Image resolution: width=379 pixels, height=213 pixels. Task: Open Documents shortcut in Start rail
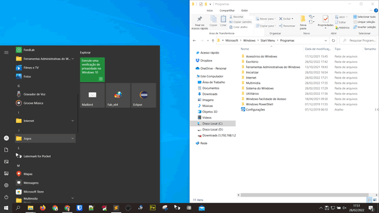point(6,150)
